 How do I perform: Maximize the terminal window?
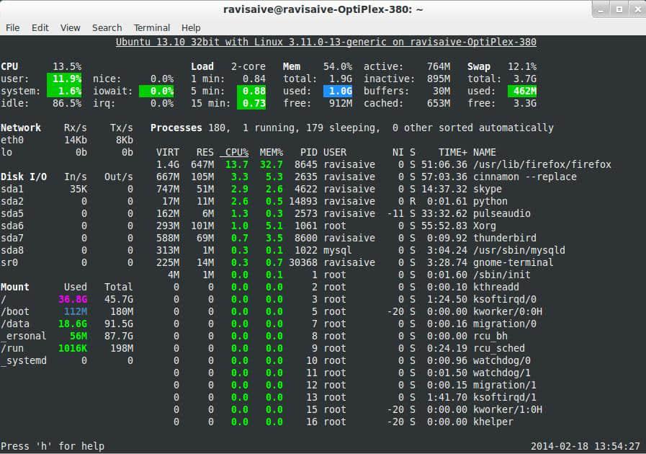(x=617, y=9)
